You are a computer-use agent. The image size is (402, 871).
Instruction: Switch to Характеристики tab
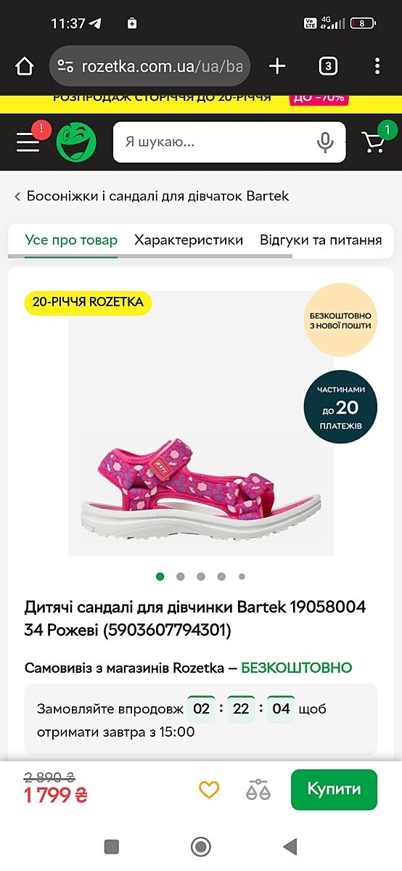click(189, 240)
